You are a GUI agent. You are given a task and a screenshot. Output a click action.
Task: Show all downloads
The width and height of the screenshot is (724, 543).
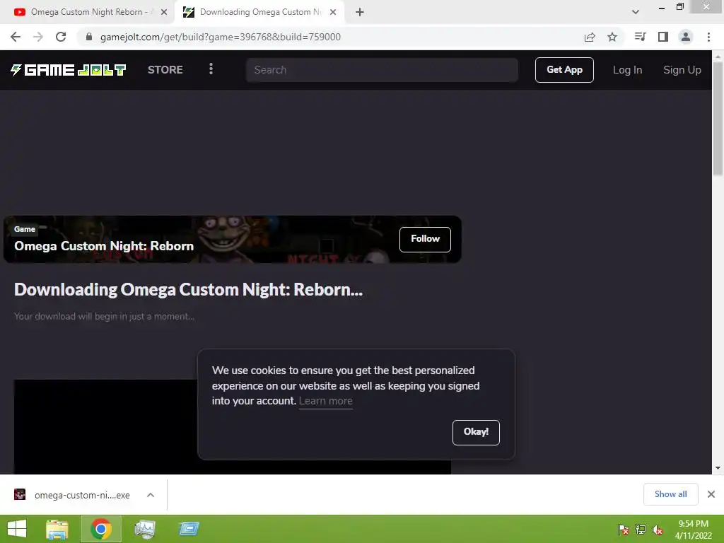click(x=670, y=494)
